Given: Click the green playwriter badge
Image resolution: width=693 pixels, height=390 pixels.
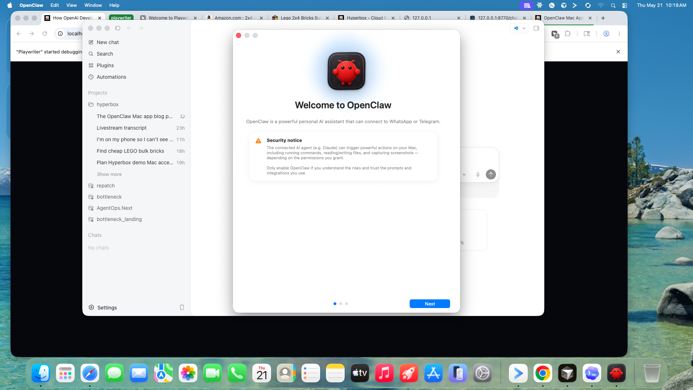Looking at the screenshot, I should tap(121, 18).
